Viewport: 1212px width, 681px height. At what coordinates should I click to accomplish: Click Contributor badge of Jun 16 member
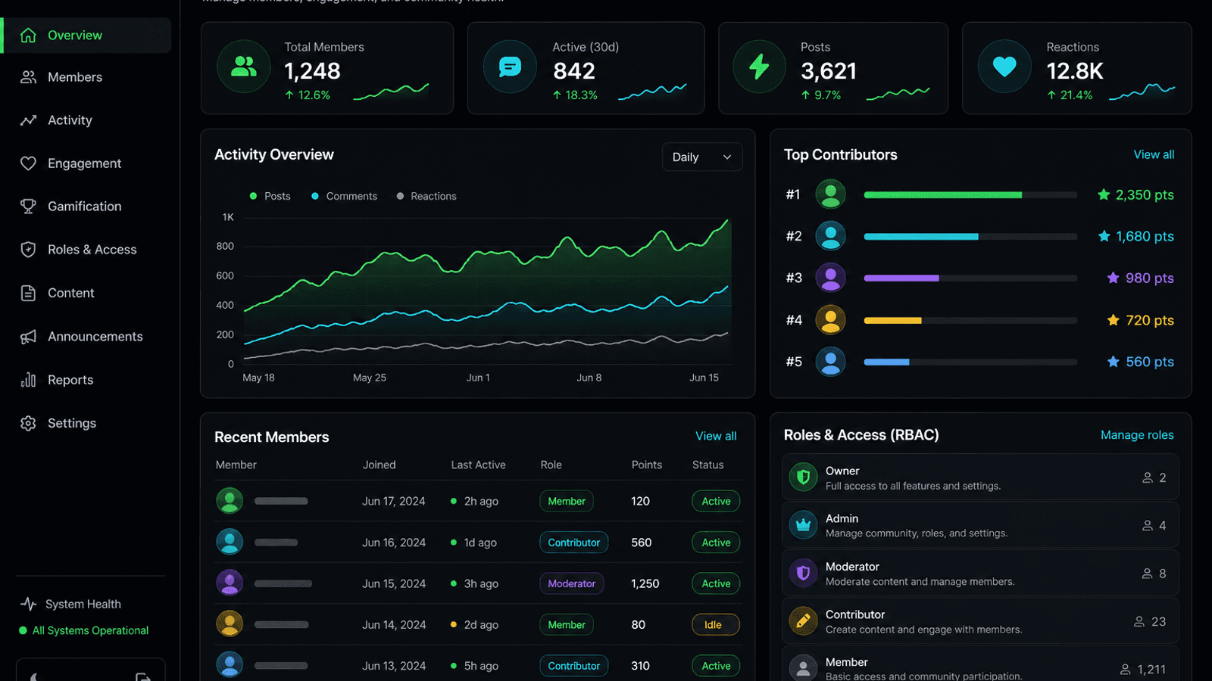(x=573, y=543)
